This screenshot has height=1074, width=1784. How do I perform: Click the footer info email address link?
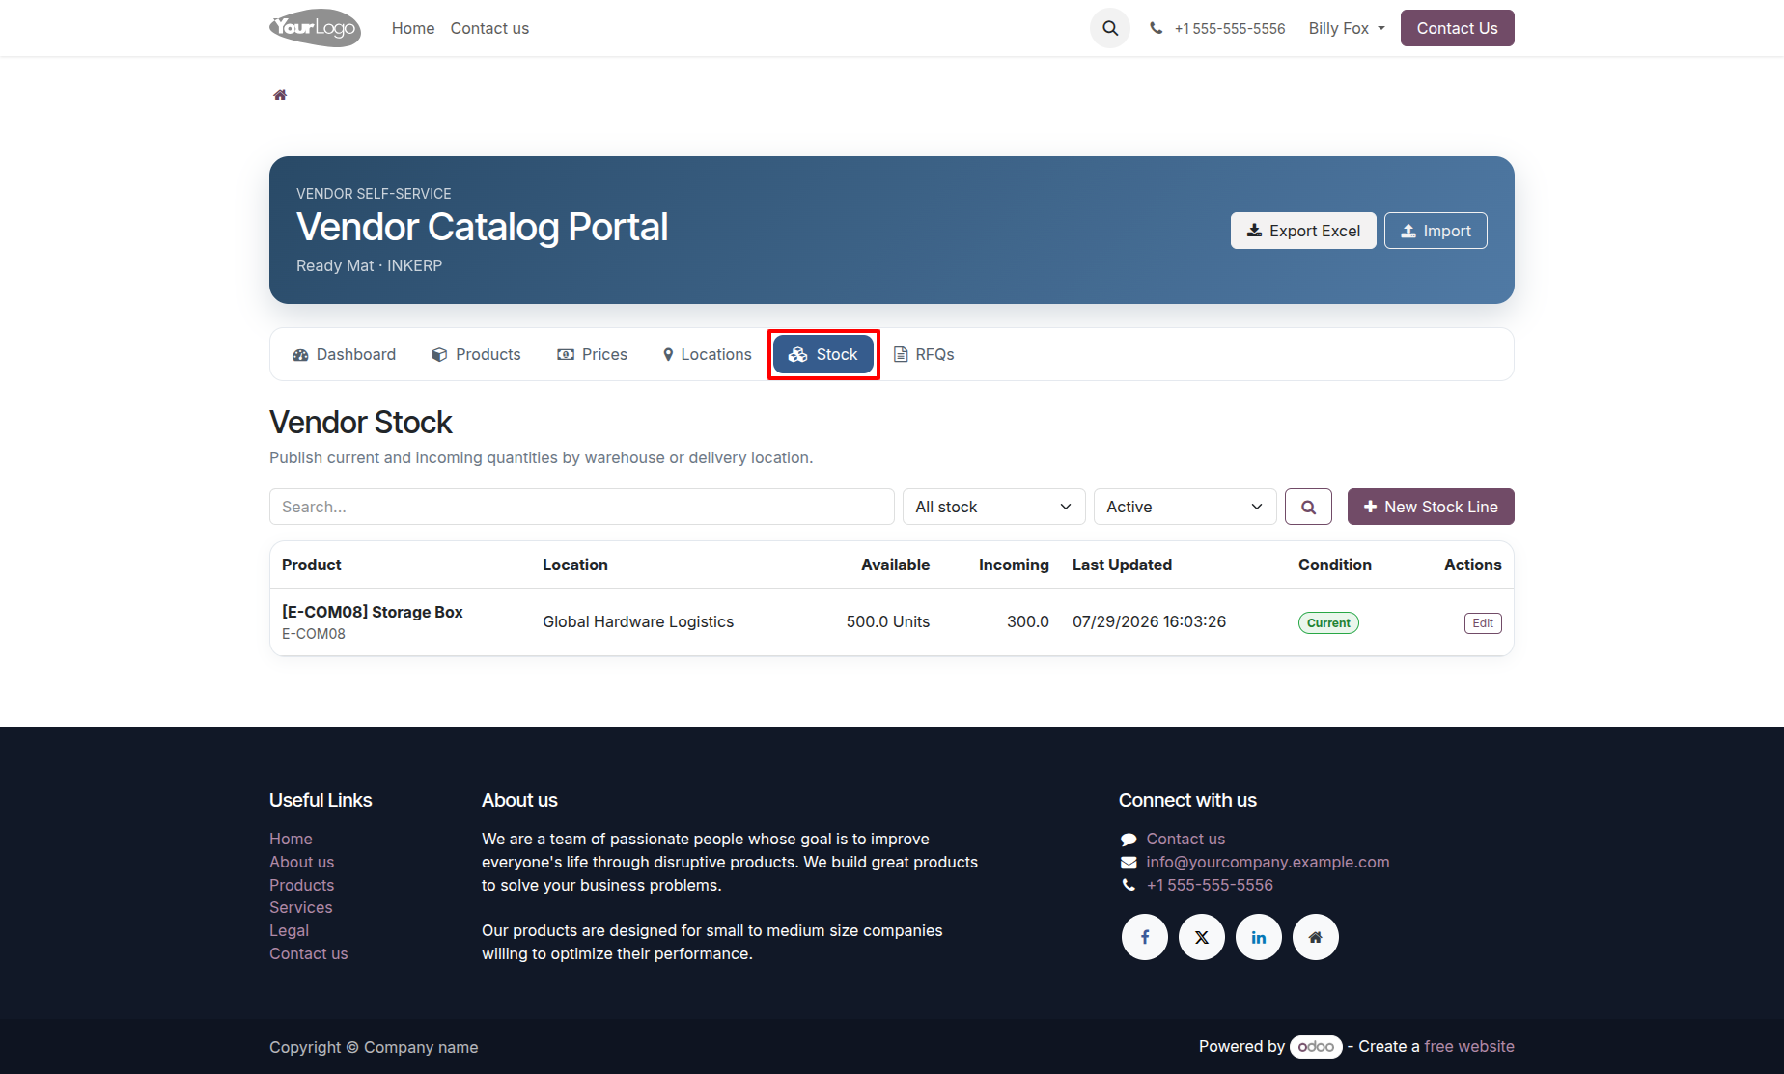pos(1268,862)
